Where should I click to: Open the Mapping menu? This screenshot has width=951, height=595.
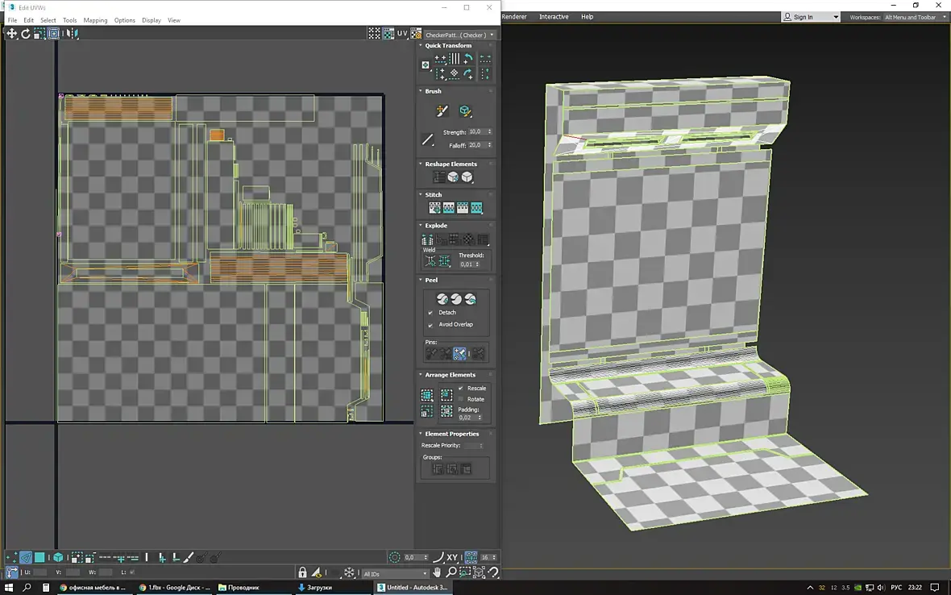pyautogui.click(x=95, y=20)
